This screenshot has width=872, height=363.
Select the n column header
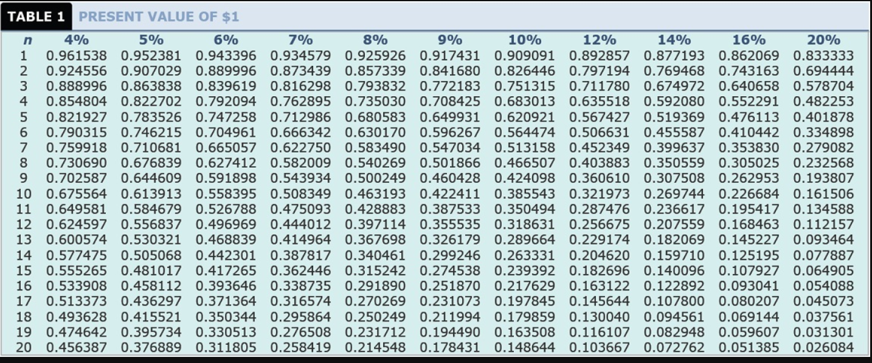27,40
